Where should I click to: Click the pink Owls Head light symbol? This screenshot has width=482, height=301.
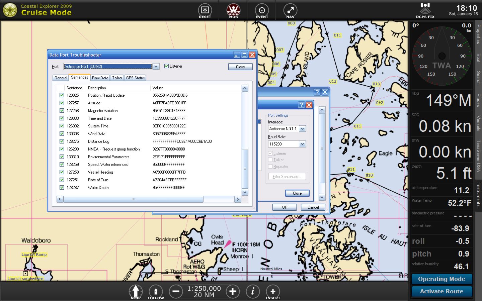coord(228,243)
